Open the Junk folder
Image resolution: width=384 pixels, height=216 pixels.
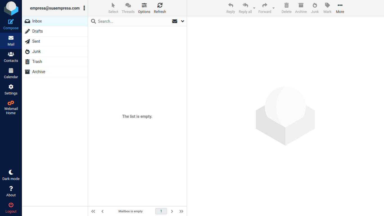(x=36, y=51)
